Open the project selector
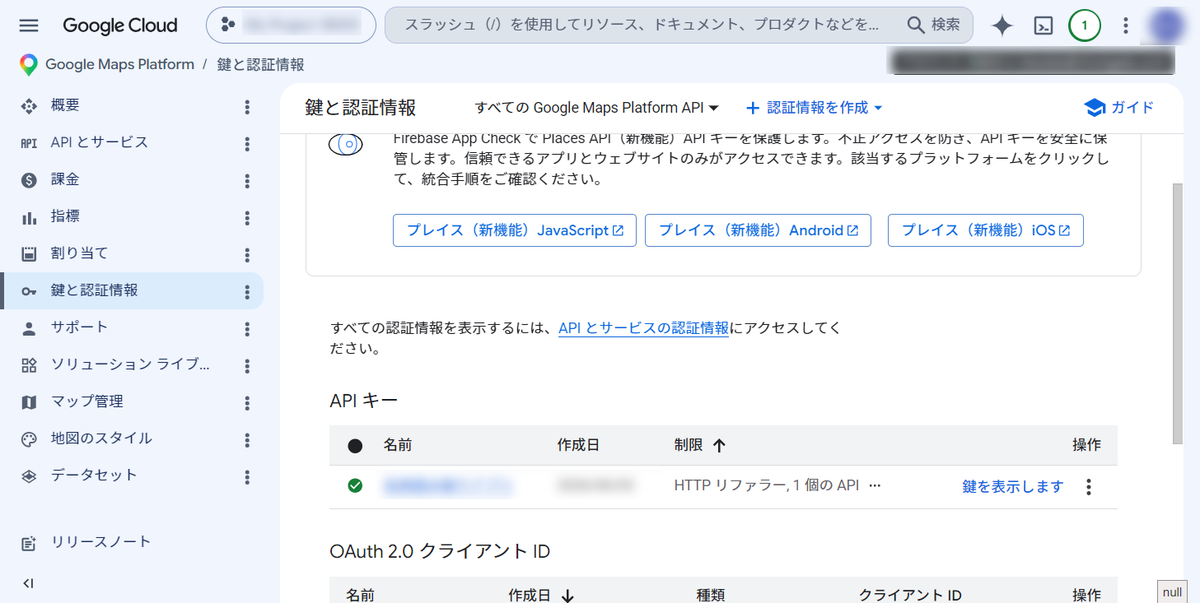This screenshot has height=603, width=1200. coord(291,26)
